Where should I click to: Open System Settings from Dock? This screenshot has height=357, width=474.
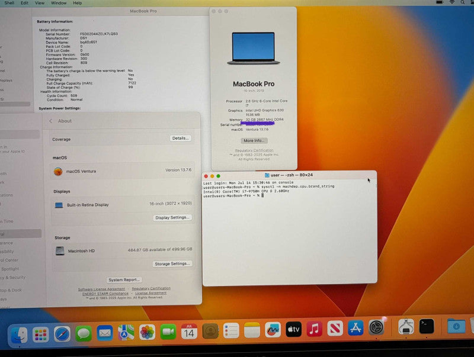tap(376, 327)
